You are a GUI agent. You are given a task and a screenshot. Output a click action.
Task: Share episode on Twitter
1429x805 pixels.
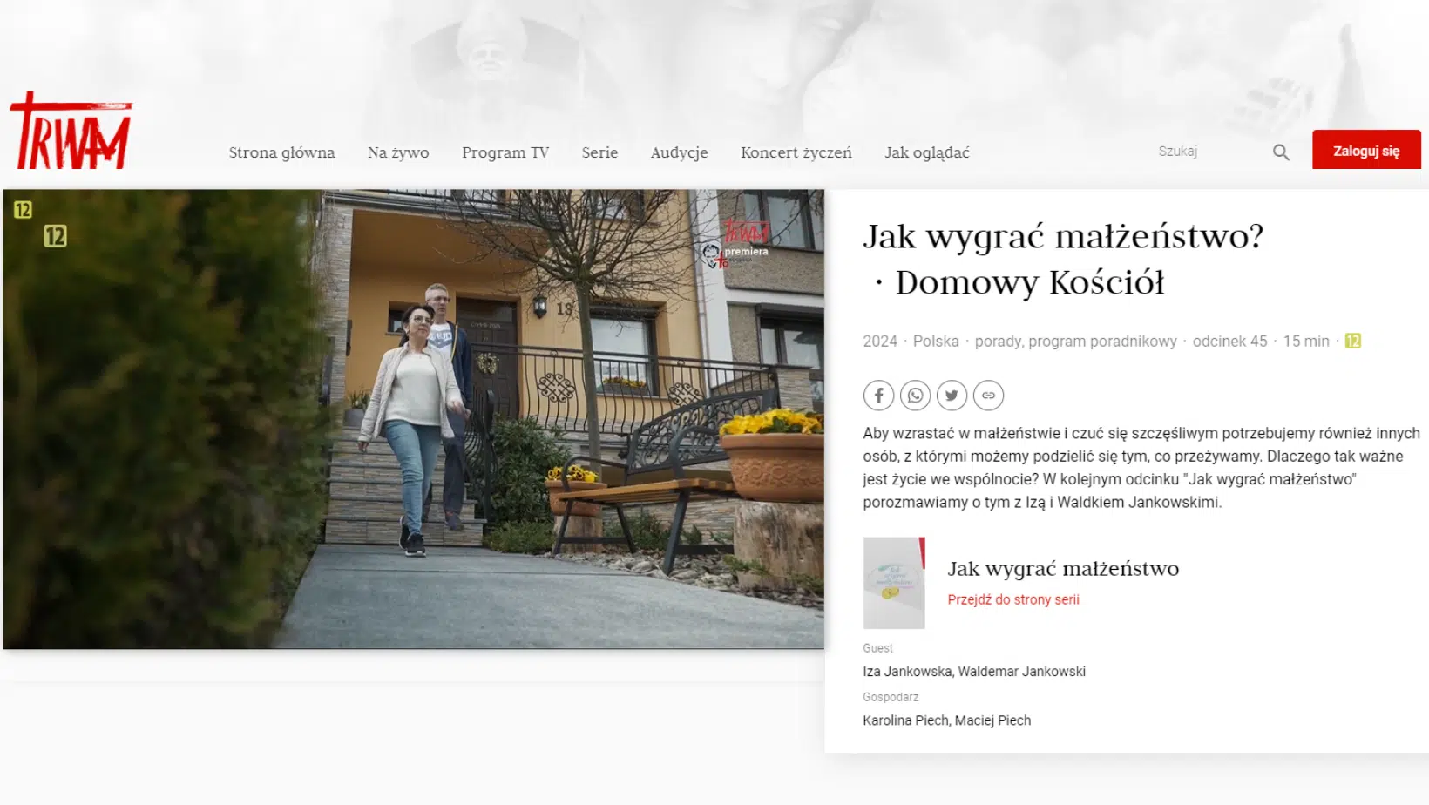tap(952, 396)
